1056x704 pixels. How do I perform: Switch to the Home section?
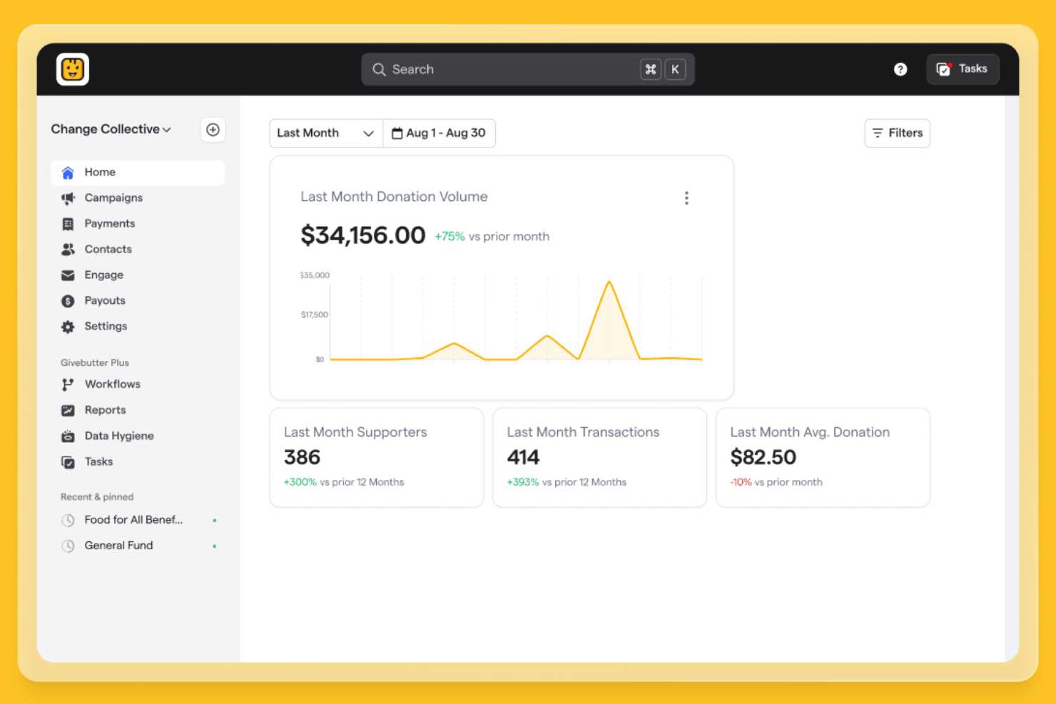(99, 172)
